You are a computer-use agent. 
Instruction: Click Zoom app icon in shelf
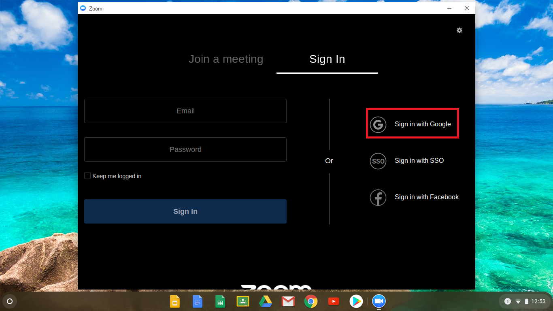point(379,301)
